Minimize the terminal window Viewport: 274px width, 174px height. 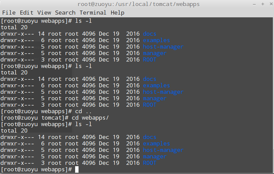click(x=254, y=4)
